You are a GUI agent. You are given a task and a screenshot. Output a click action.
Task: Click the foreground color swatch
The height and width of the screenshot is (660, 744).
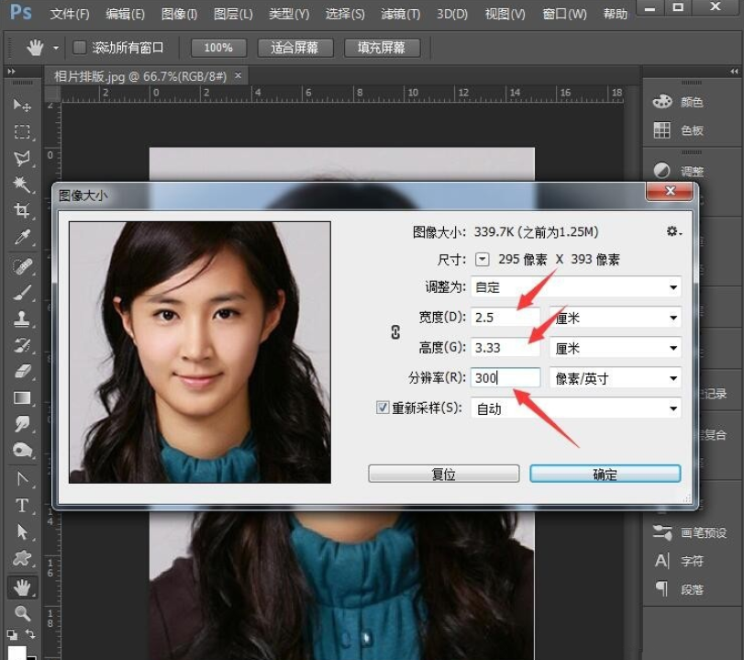(x=17, y=653)
